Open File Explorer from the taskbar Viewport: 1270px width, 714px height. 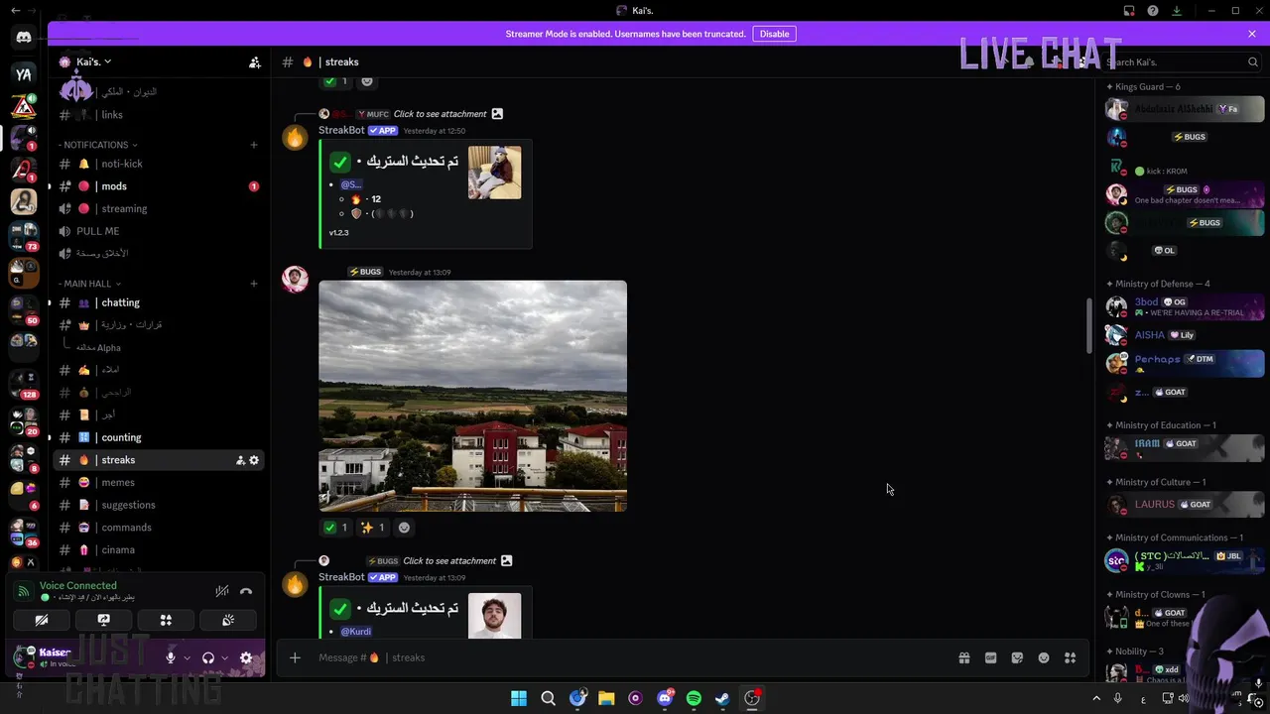[x=606, y=699]
